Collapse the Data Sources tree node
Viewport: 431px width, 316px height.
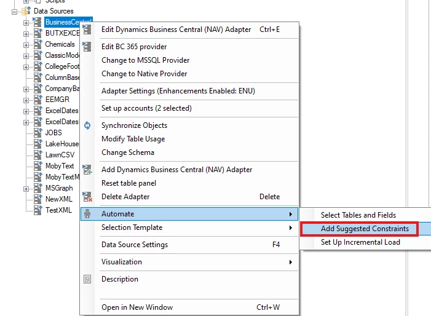[x=15, y=12]
